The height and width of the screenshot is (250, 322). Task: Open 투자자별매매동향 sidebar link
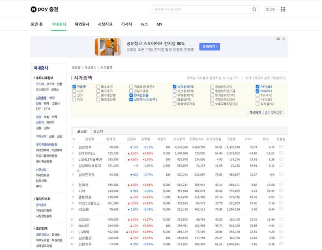pos(47,144)
